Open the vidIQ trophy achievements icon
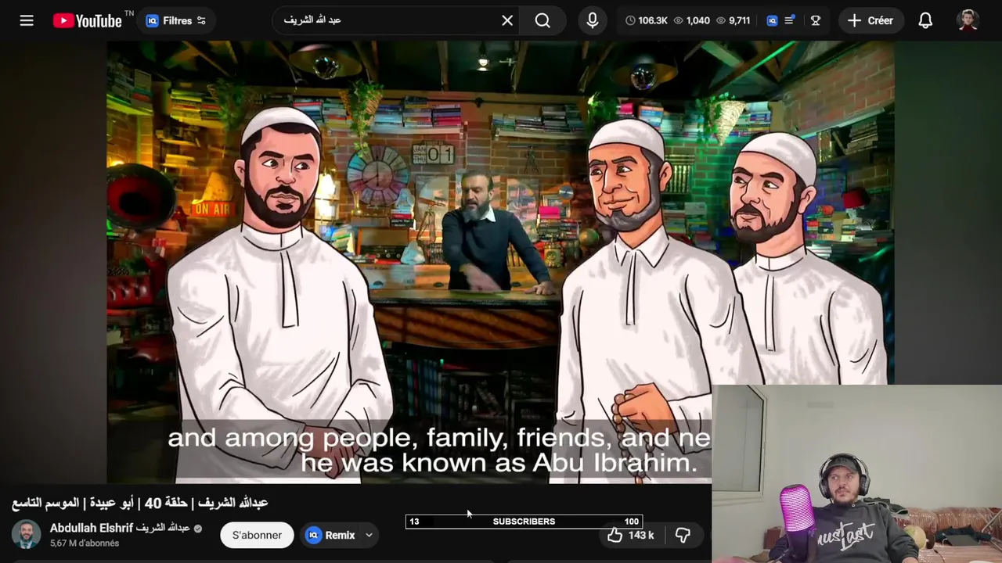This screenshot has height=563, width=1002. (x=816, y=20)
